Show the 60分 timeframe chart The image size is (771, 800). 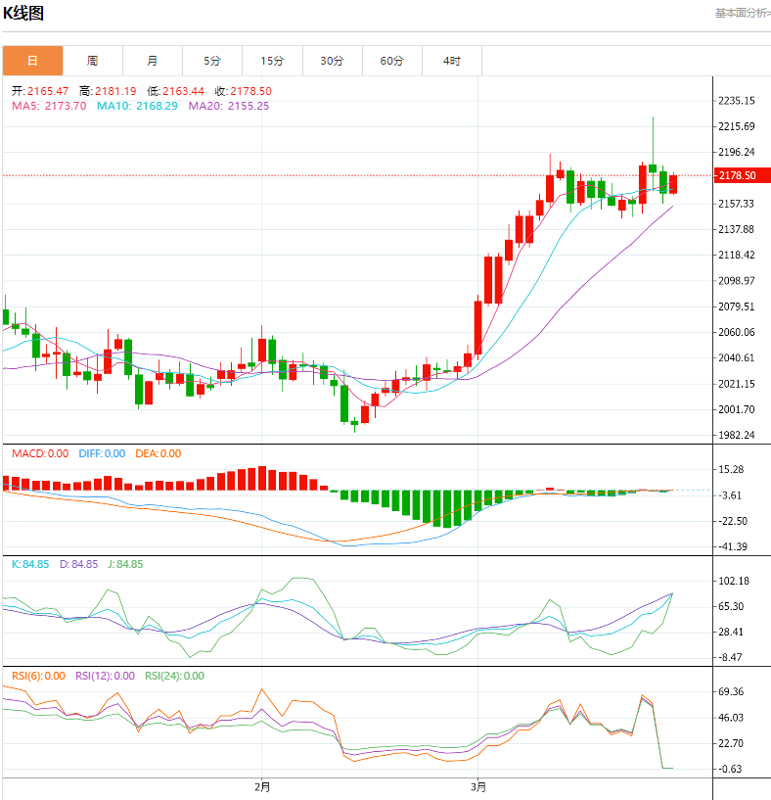tap(391, 61)
